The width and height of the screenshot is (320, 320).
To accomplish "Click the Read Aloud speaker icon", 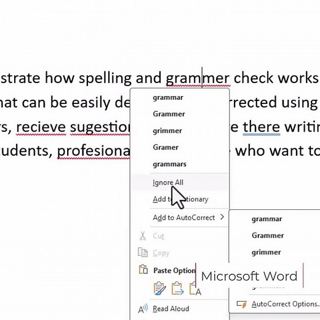I will 143,309.
